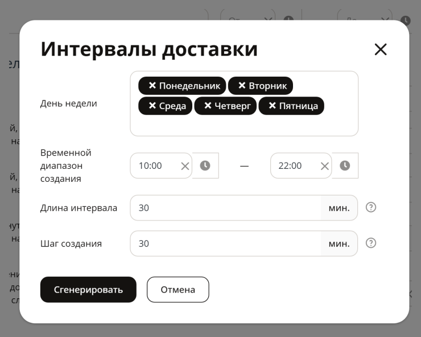This screenshot has width=421, height=337.
Task: Remove the Четверг day tag
Action: point(208,106)
